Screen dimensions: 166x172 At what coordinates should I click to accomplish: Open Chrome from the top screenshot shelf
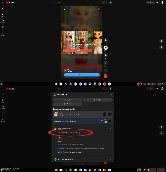(x=56, y=84)
